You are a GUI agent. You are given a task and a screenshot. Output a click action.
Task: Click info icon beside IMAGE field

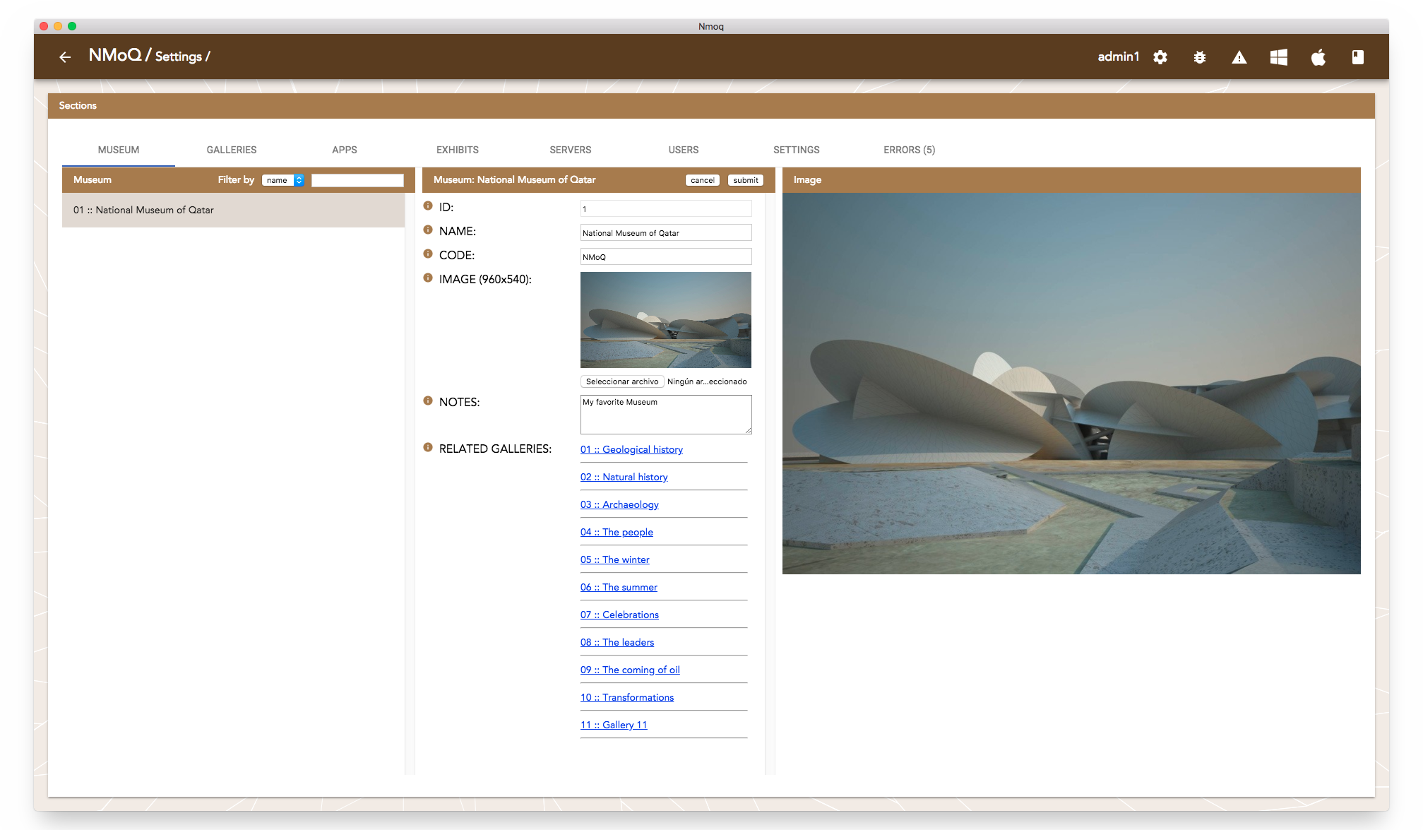(428, 278)
